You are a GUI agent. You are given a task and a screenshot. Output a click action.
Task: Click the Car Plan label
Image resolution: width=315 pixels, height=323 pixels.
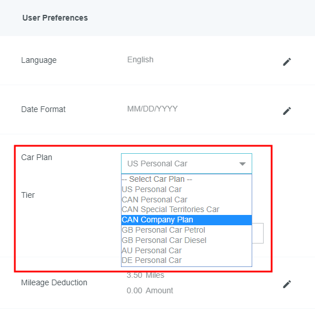click(x=37, y=157)
